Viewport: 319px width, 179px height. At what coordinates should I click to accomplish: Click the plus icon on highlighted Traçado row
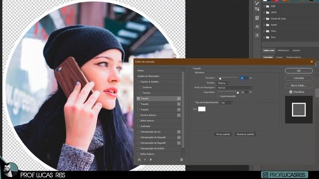point(178,98)
